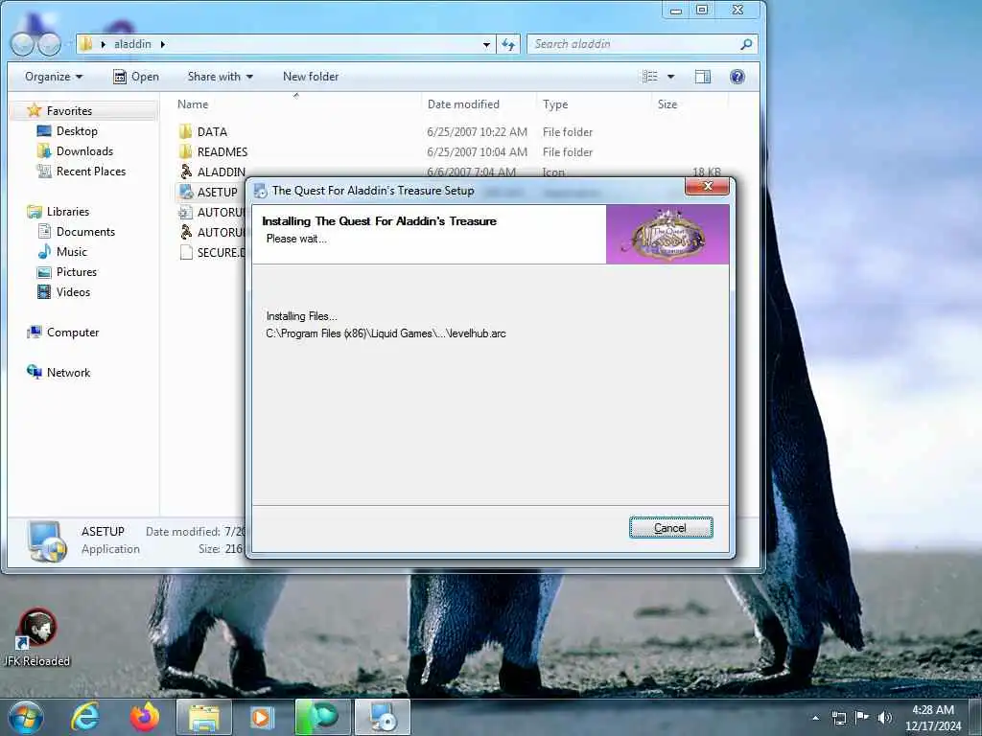The image size is (982, 736).
Task: Open Music library
Action: [x=71, y=252]
